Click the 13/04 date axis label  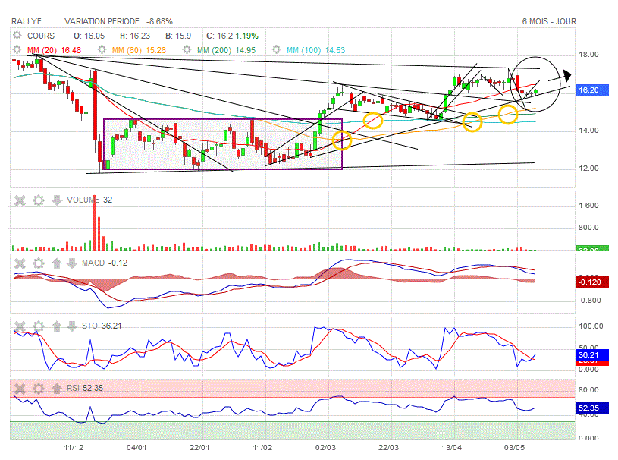pyautogui.click(x=452, y=448)
